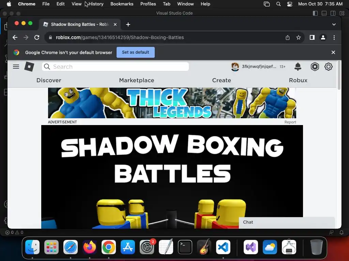The width and height of the screenshot is (349, 261).
Task: Open System Preferences from the Dock
Action: pos(147,247)
